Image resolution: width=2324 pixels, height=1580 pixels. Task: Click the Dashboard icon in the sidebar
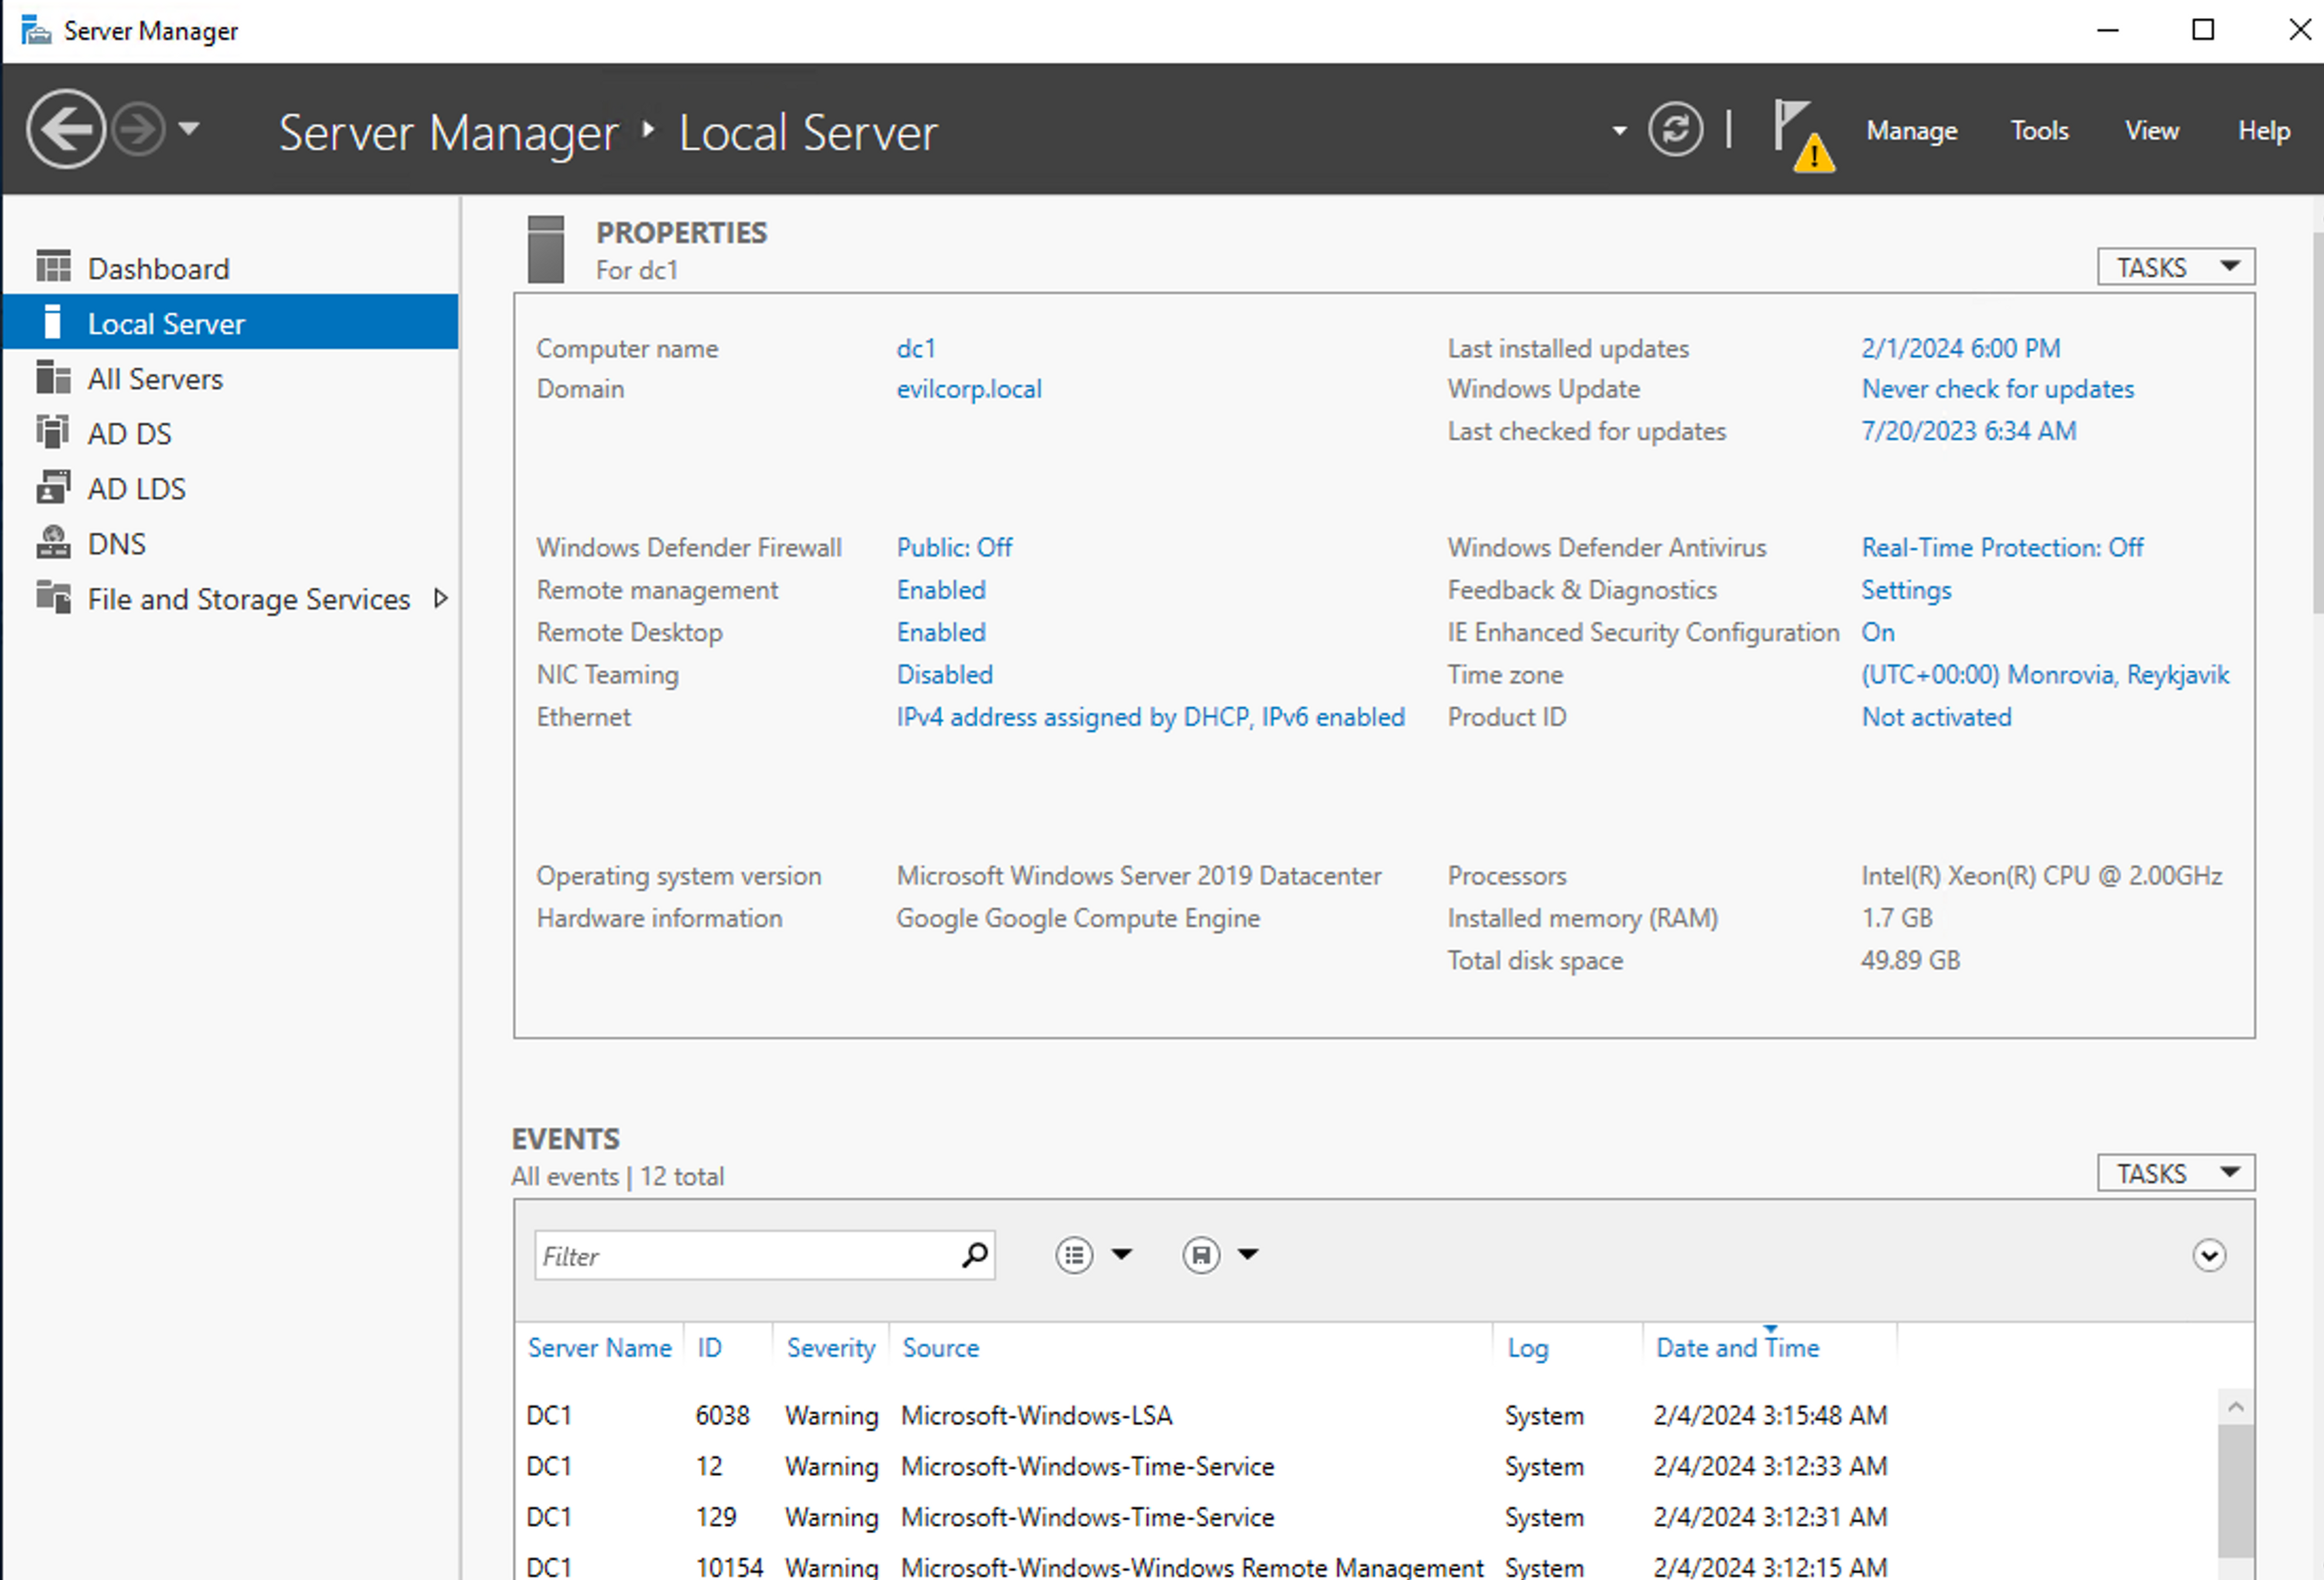54,267
